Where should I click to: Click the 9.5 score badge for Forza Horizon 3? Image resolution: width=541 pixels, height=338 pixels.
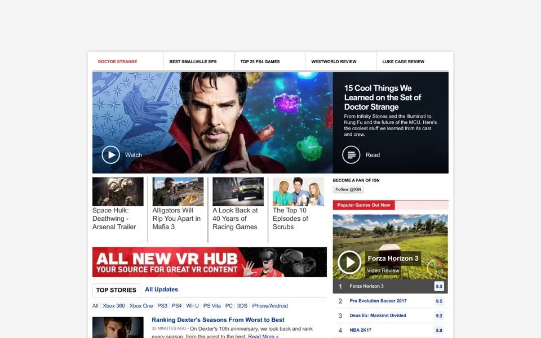pos(439,286)
